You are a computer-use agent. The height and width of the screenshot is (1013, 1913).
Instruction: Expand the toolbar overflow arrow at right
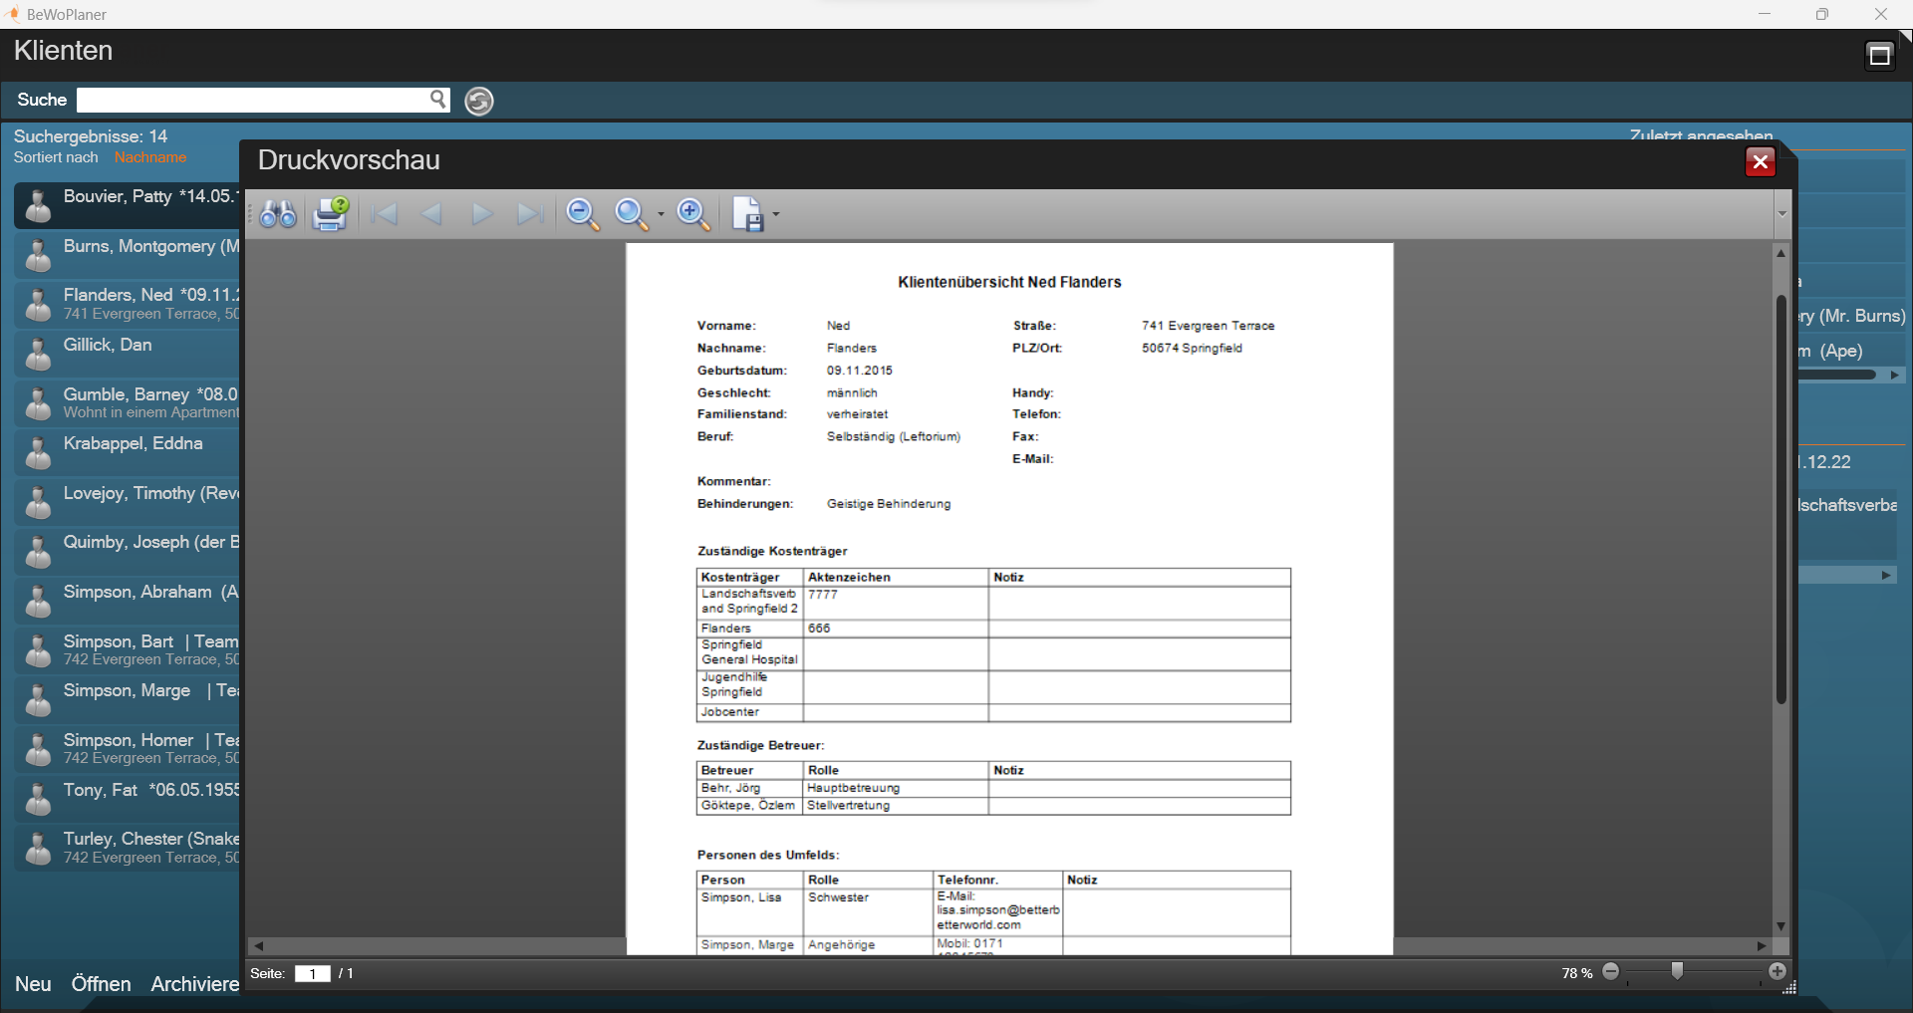click(x=1782, y=214)
